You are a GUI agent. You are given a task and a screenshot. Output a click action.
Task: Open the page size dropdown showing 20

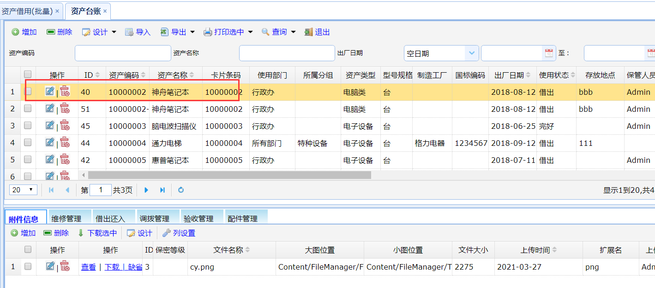click(24, 190)
